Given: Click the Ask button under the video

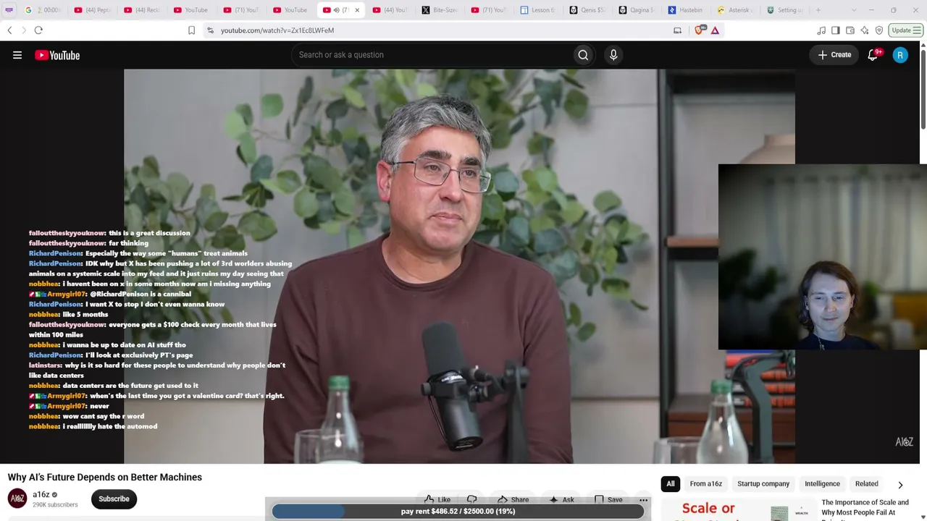Looking at the screenshot, I should [561, 499].
